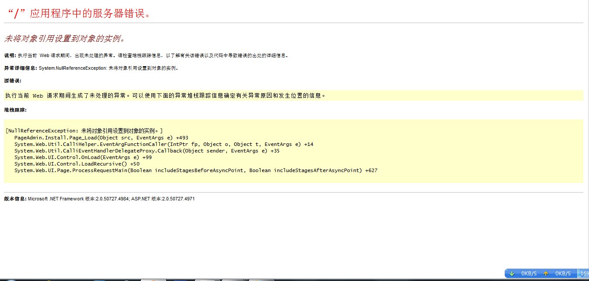589x281 pixels.
Task: Click the yellow source error message box
Action: point(293,95)
